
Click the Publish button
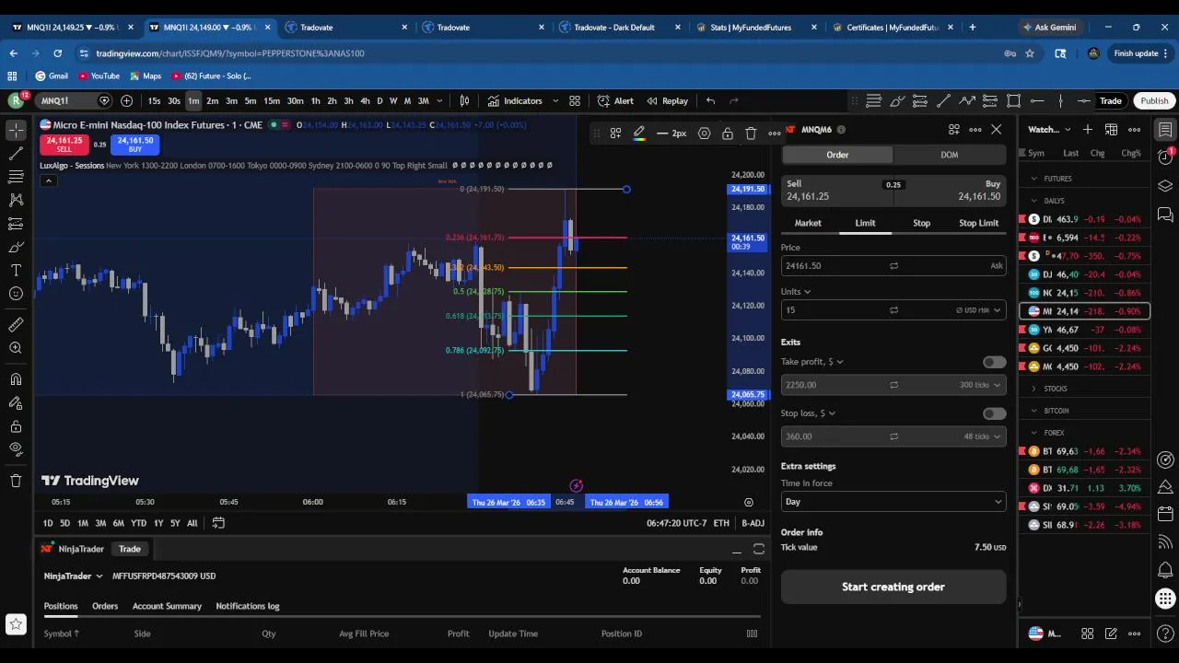click(x=1154, y=100)
